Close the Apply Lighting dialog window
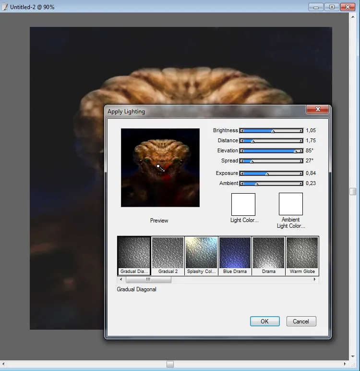The image size is (360, 371). pyautogui.click(x=317, y=110)
